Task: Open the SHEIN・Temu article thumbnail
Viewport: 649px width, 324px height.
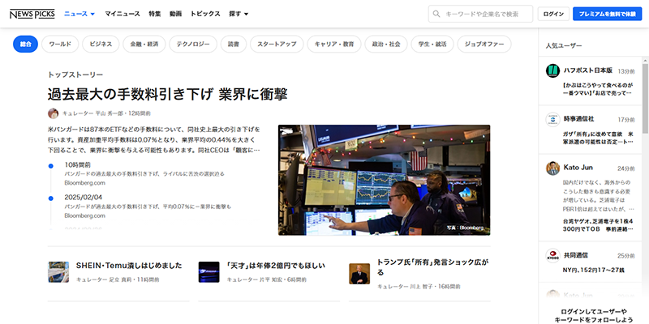Action: (58, 271)
